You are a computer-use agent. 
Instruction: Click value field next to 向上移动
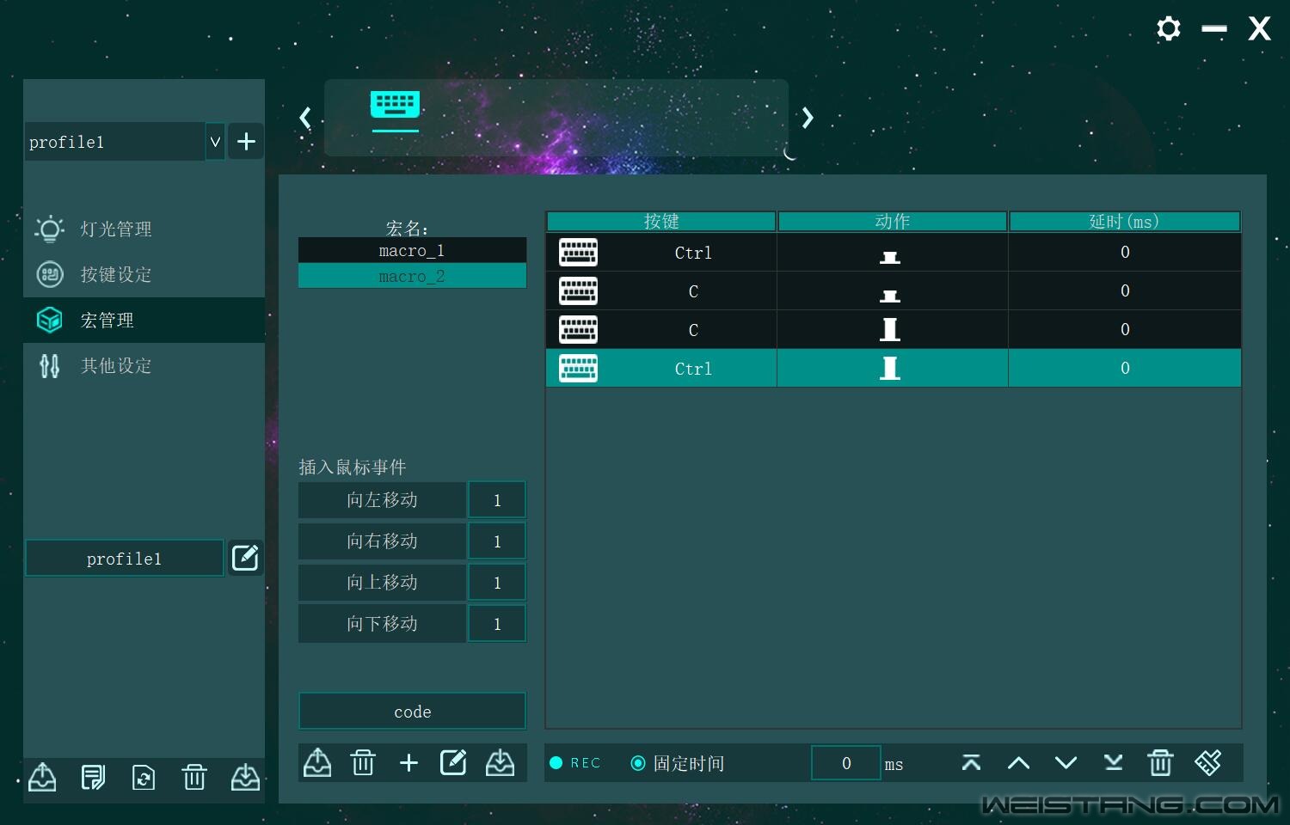point(497,583)
